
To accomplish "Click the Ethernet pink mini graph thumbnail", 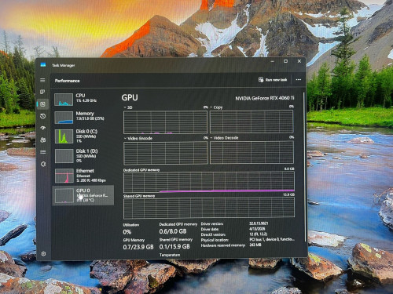I will 64,176.
